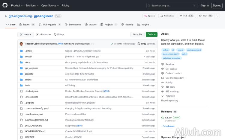Click the heart Sponsor button
The height and width of the screenshot is (140, 225).
[149, 16]
